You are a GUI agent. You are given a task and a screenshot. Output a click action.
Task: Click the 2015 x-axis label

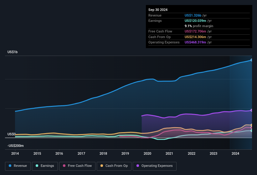[x=37, y=153]
